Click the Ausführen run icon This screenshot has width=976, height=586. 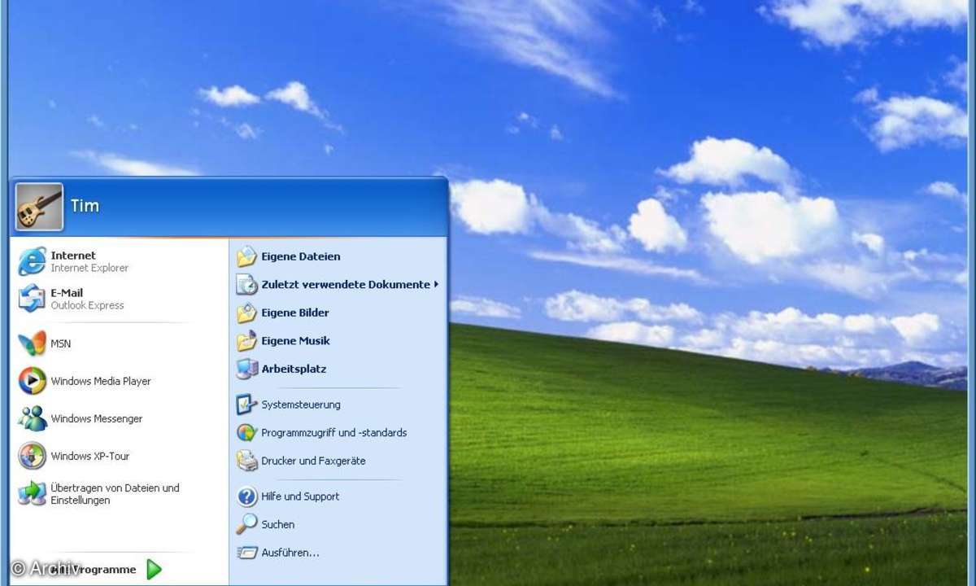(246, 553)
